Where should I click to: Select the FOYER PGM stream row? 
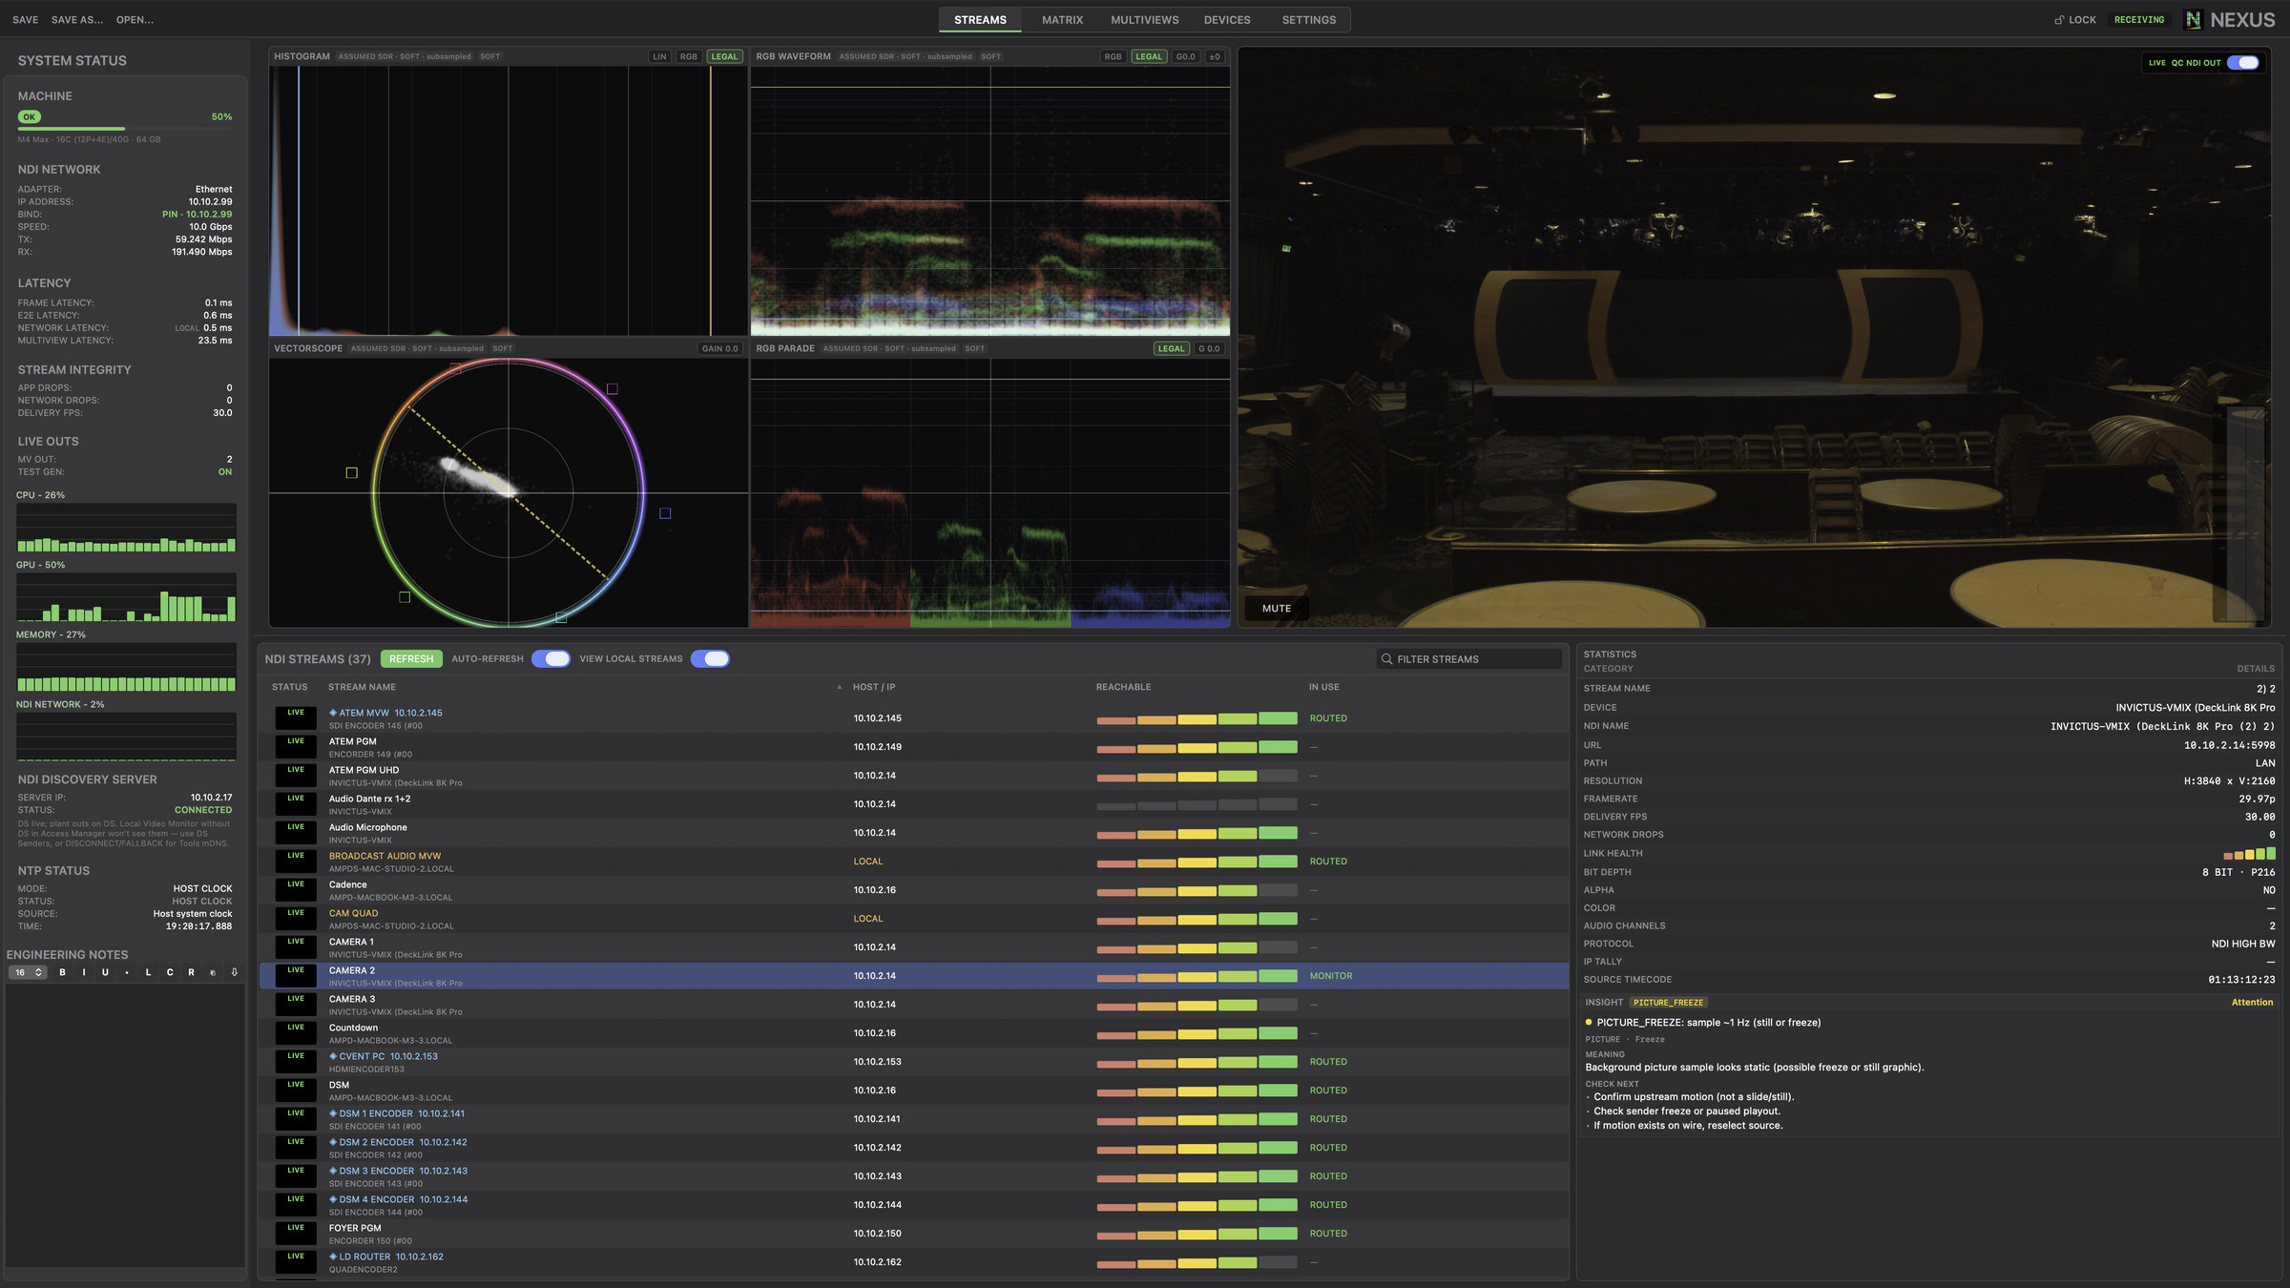tap(913, 1234)
